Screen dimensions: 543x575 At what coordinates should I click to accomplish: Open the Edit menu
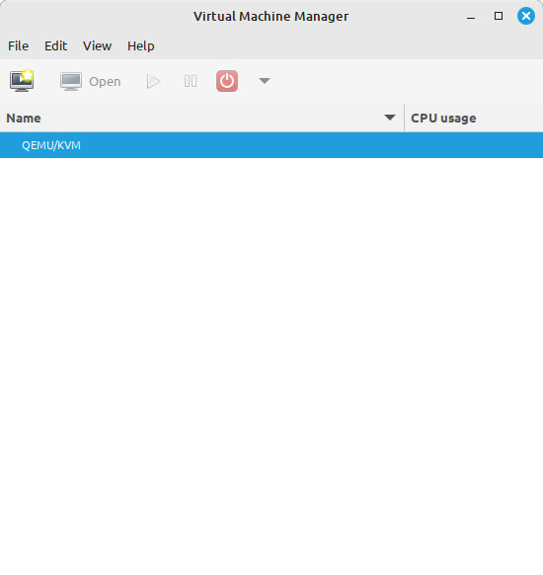[55, 45]
